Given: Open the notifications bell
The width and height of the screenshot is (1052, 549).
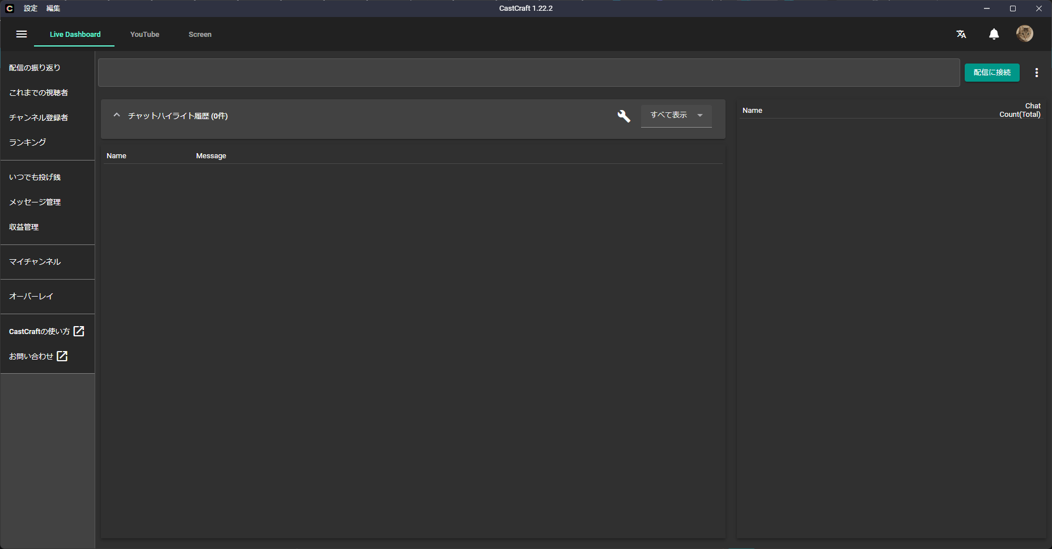Looking at the screenshot, I should pyautogui.click(x=994, y=35).
